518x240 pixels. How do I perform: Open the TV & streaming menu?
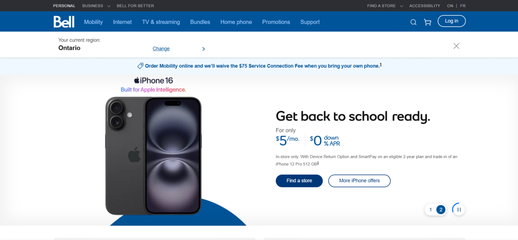(161, 22)
